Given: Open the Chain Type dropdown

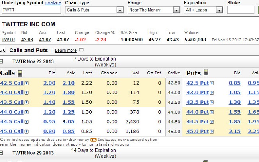Looking at the screenshot, I should (x=94, y=10).
